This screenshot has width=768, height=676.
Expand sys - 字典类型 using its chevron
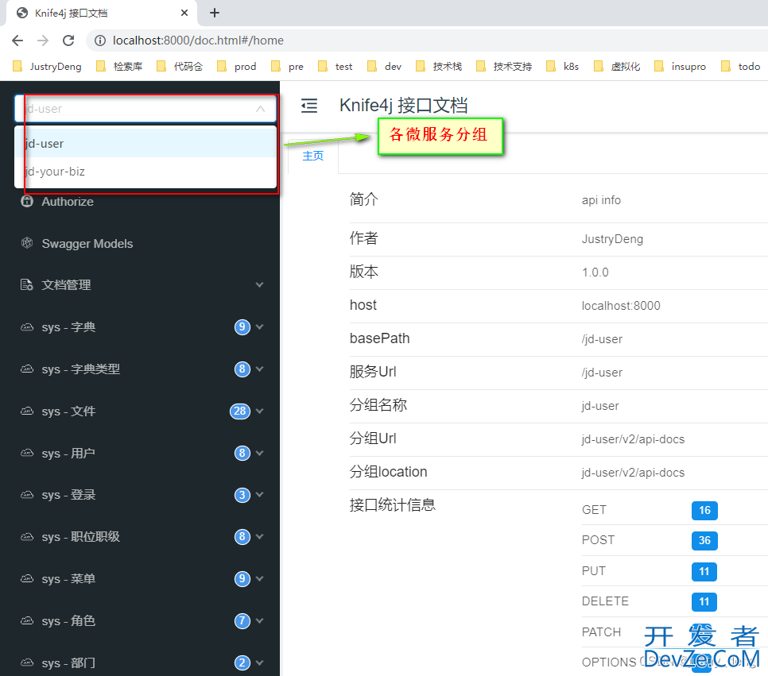click(260, 369)
